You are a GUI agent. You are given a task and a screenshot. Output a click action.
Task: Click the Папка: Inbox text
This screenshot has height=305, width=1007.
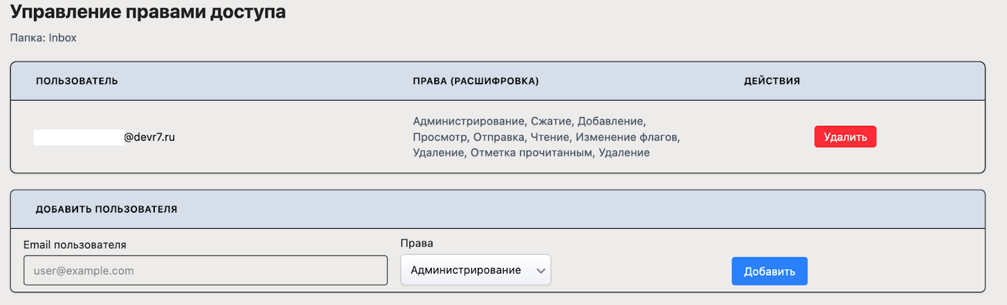[43, 38]
